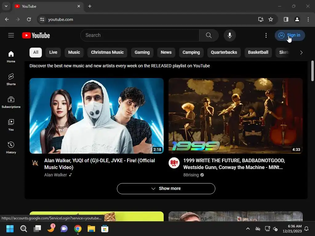Open 1999 WRITE THE FUTURE title link
This screenshot has width=315, height=236.
tap(234, 164)
